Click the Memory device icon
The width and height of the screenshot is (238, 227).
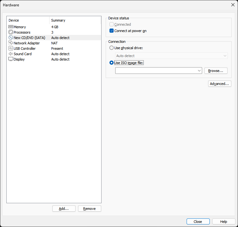point(11,27)
